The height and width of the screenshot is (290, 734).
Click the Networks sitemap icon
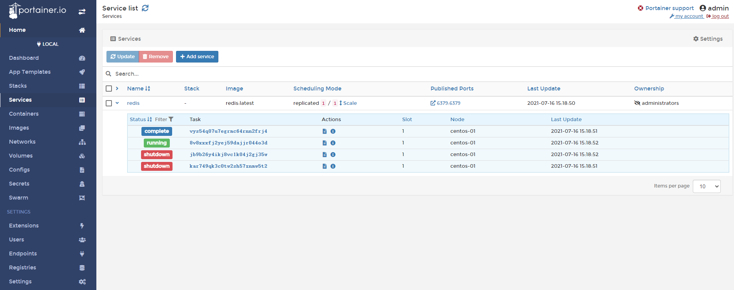tap(82, 142)
